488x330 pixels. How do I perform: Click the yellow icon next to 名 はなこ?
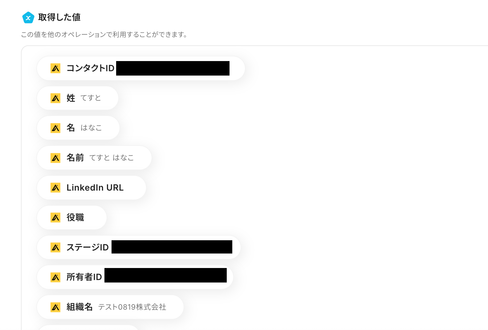click(55, 128)
